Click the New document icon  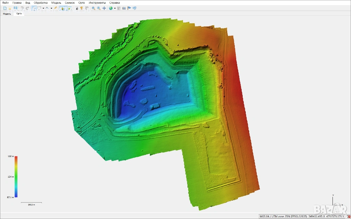[5, 8]
